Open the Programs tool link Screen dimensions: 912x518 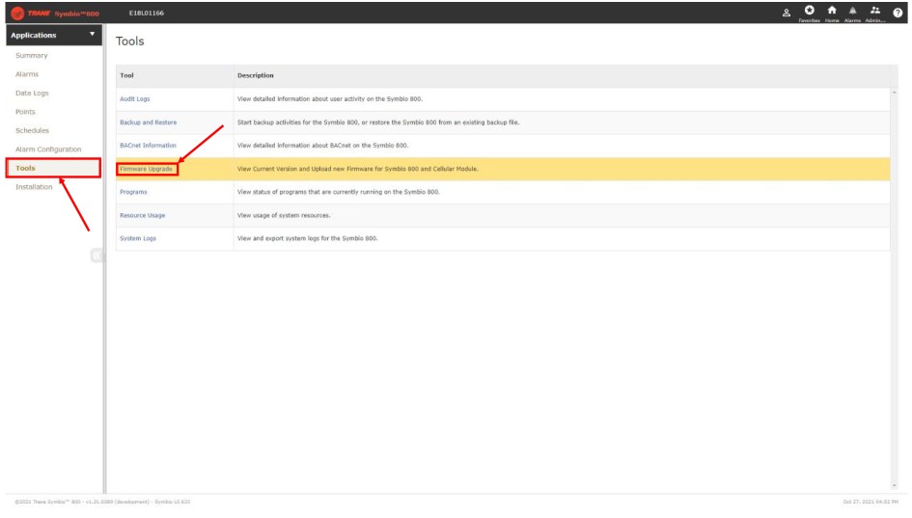pos(133,192)
